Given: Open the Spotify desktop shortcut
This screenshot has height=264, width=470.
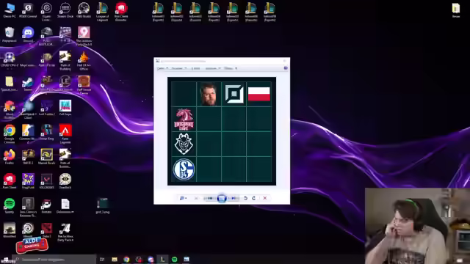Looking at the screenshot, I should tap(10, 205).
